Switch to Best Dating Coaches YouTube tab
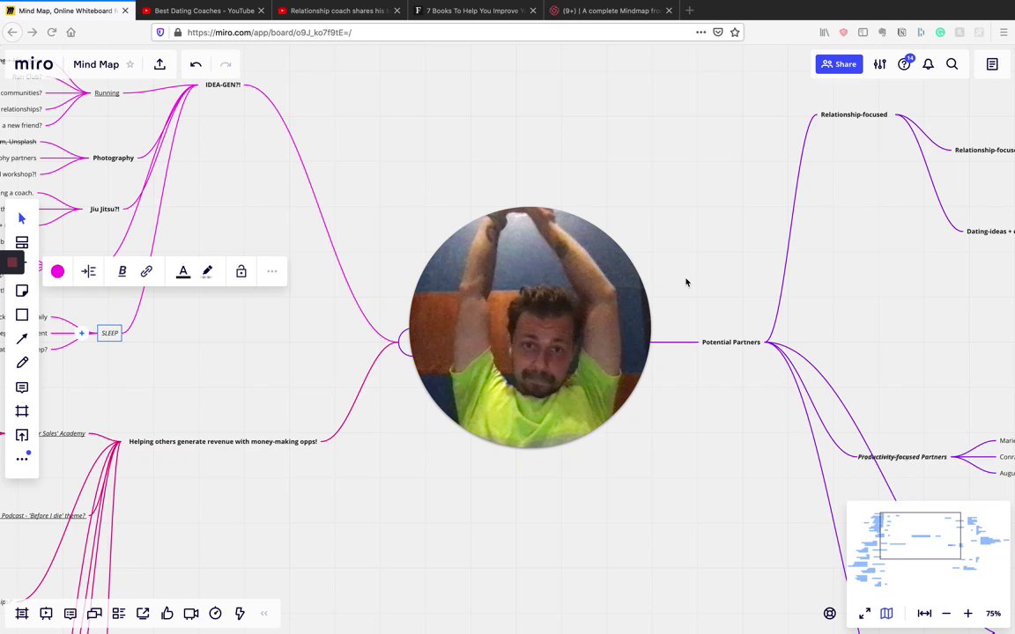1015x634 pixels. [204, 11]
